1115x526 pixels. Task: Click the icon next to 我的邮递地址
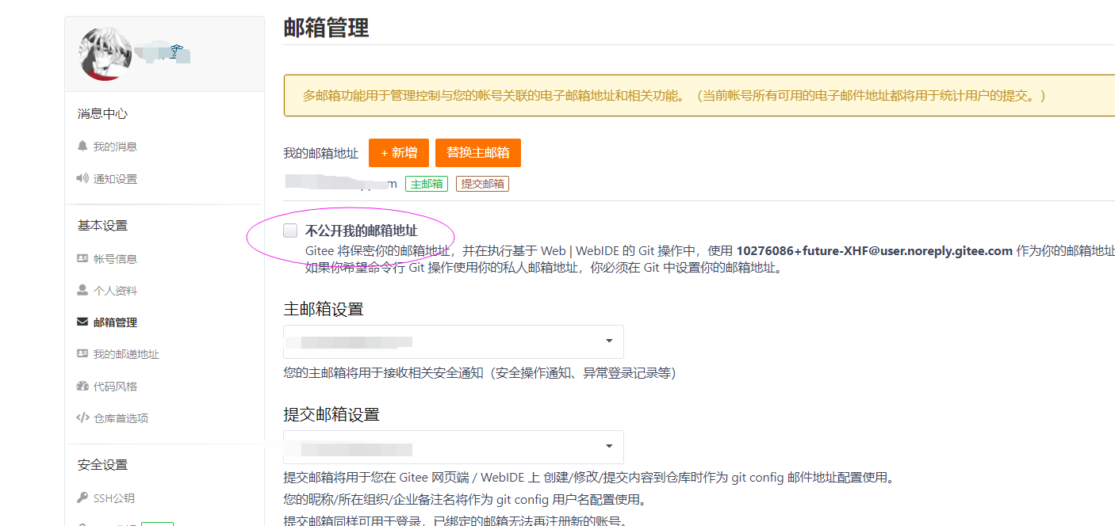pos(82,354)
